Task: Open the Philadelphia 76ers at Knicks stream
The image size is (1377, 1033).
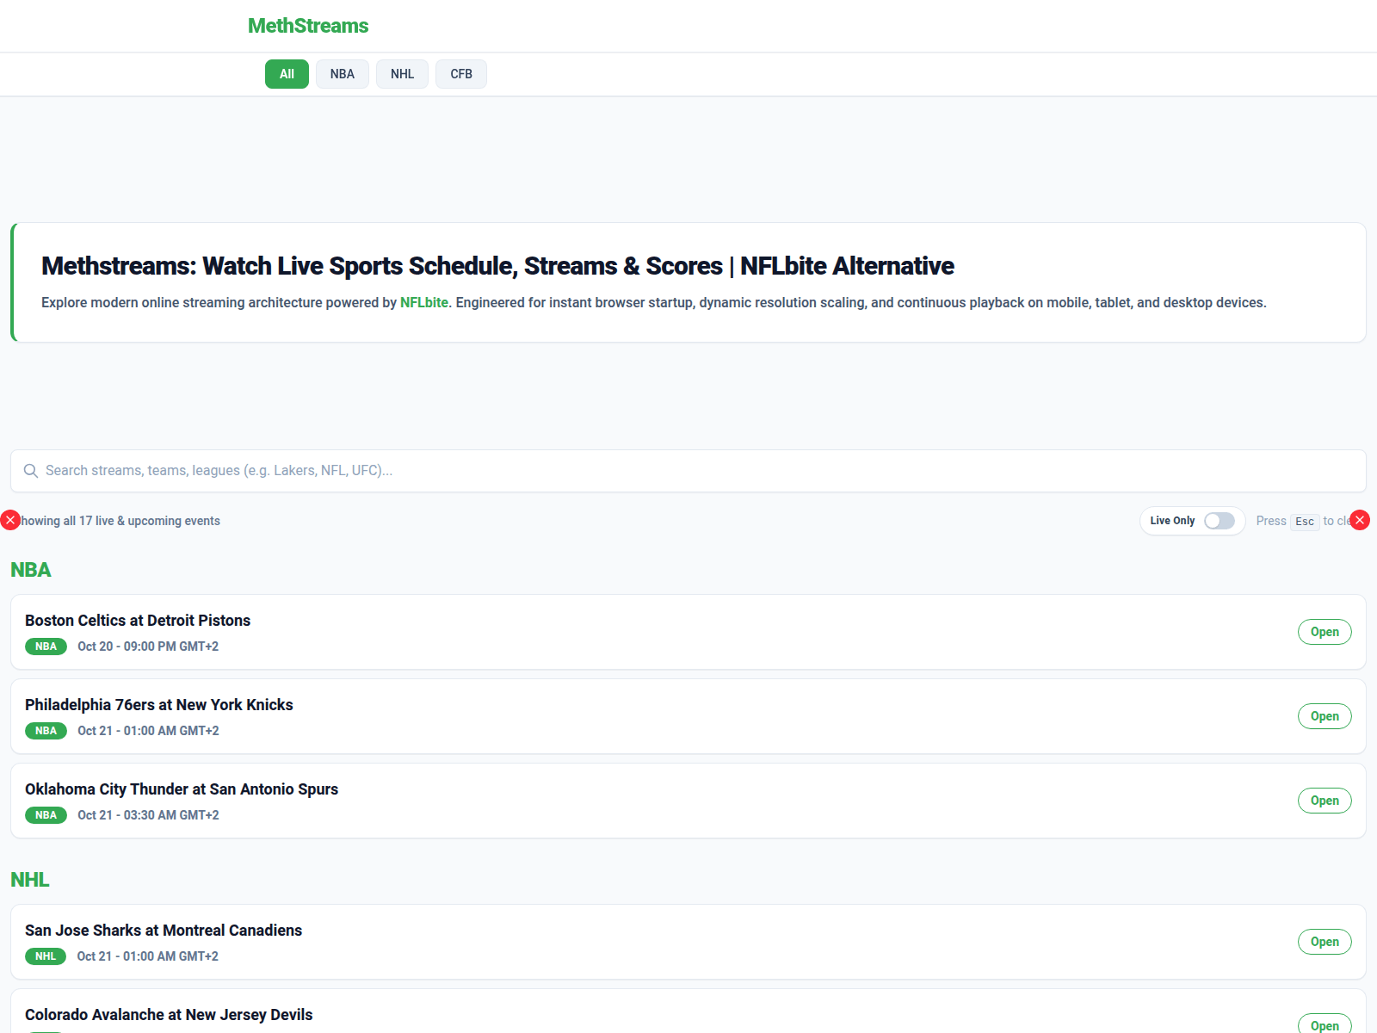Action: [x=1325, y=716]
